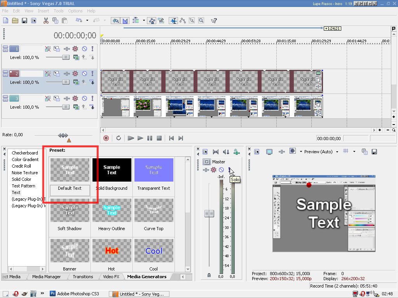398x298 pixels.
Task: Open the Undo history dropdown arrow
Action: [87, 21]
